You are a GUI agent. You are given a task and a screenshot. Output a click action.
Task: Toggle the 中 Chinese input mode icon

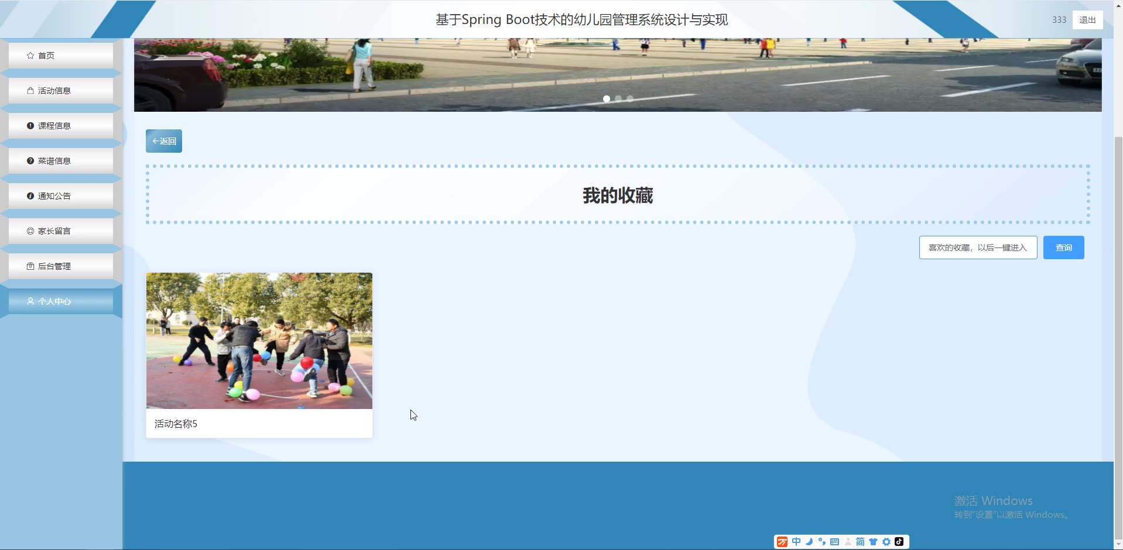tap(796, 542)
